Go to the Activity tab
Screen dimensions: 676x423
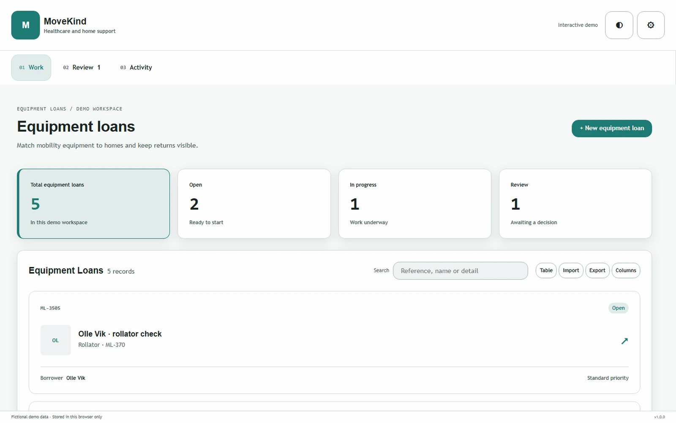[x=136, y=67]
